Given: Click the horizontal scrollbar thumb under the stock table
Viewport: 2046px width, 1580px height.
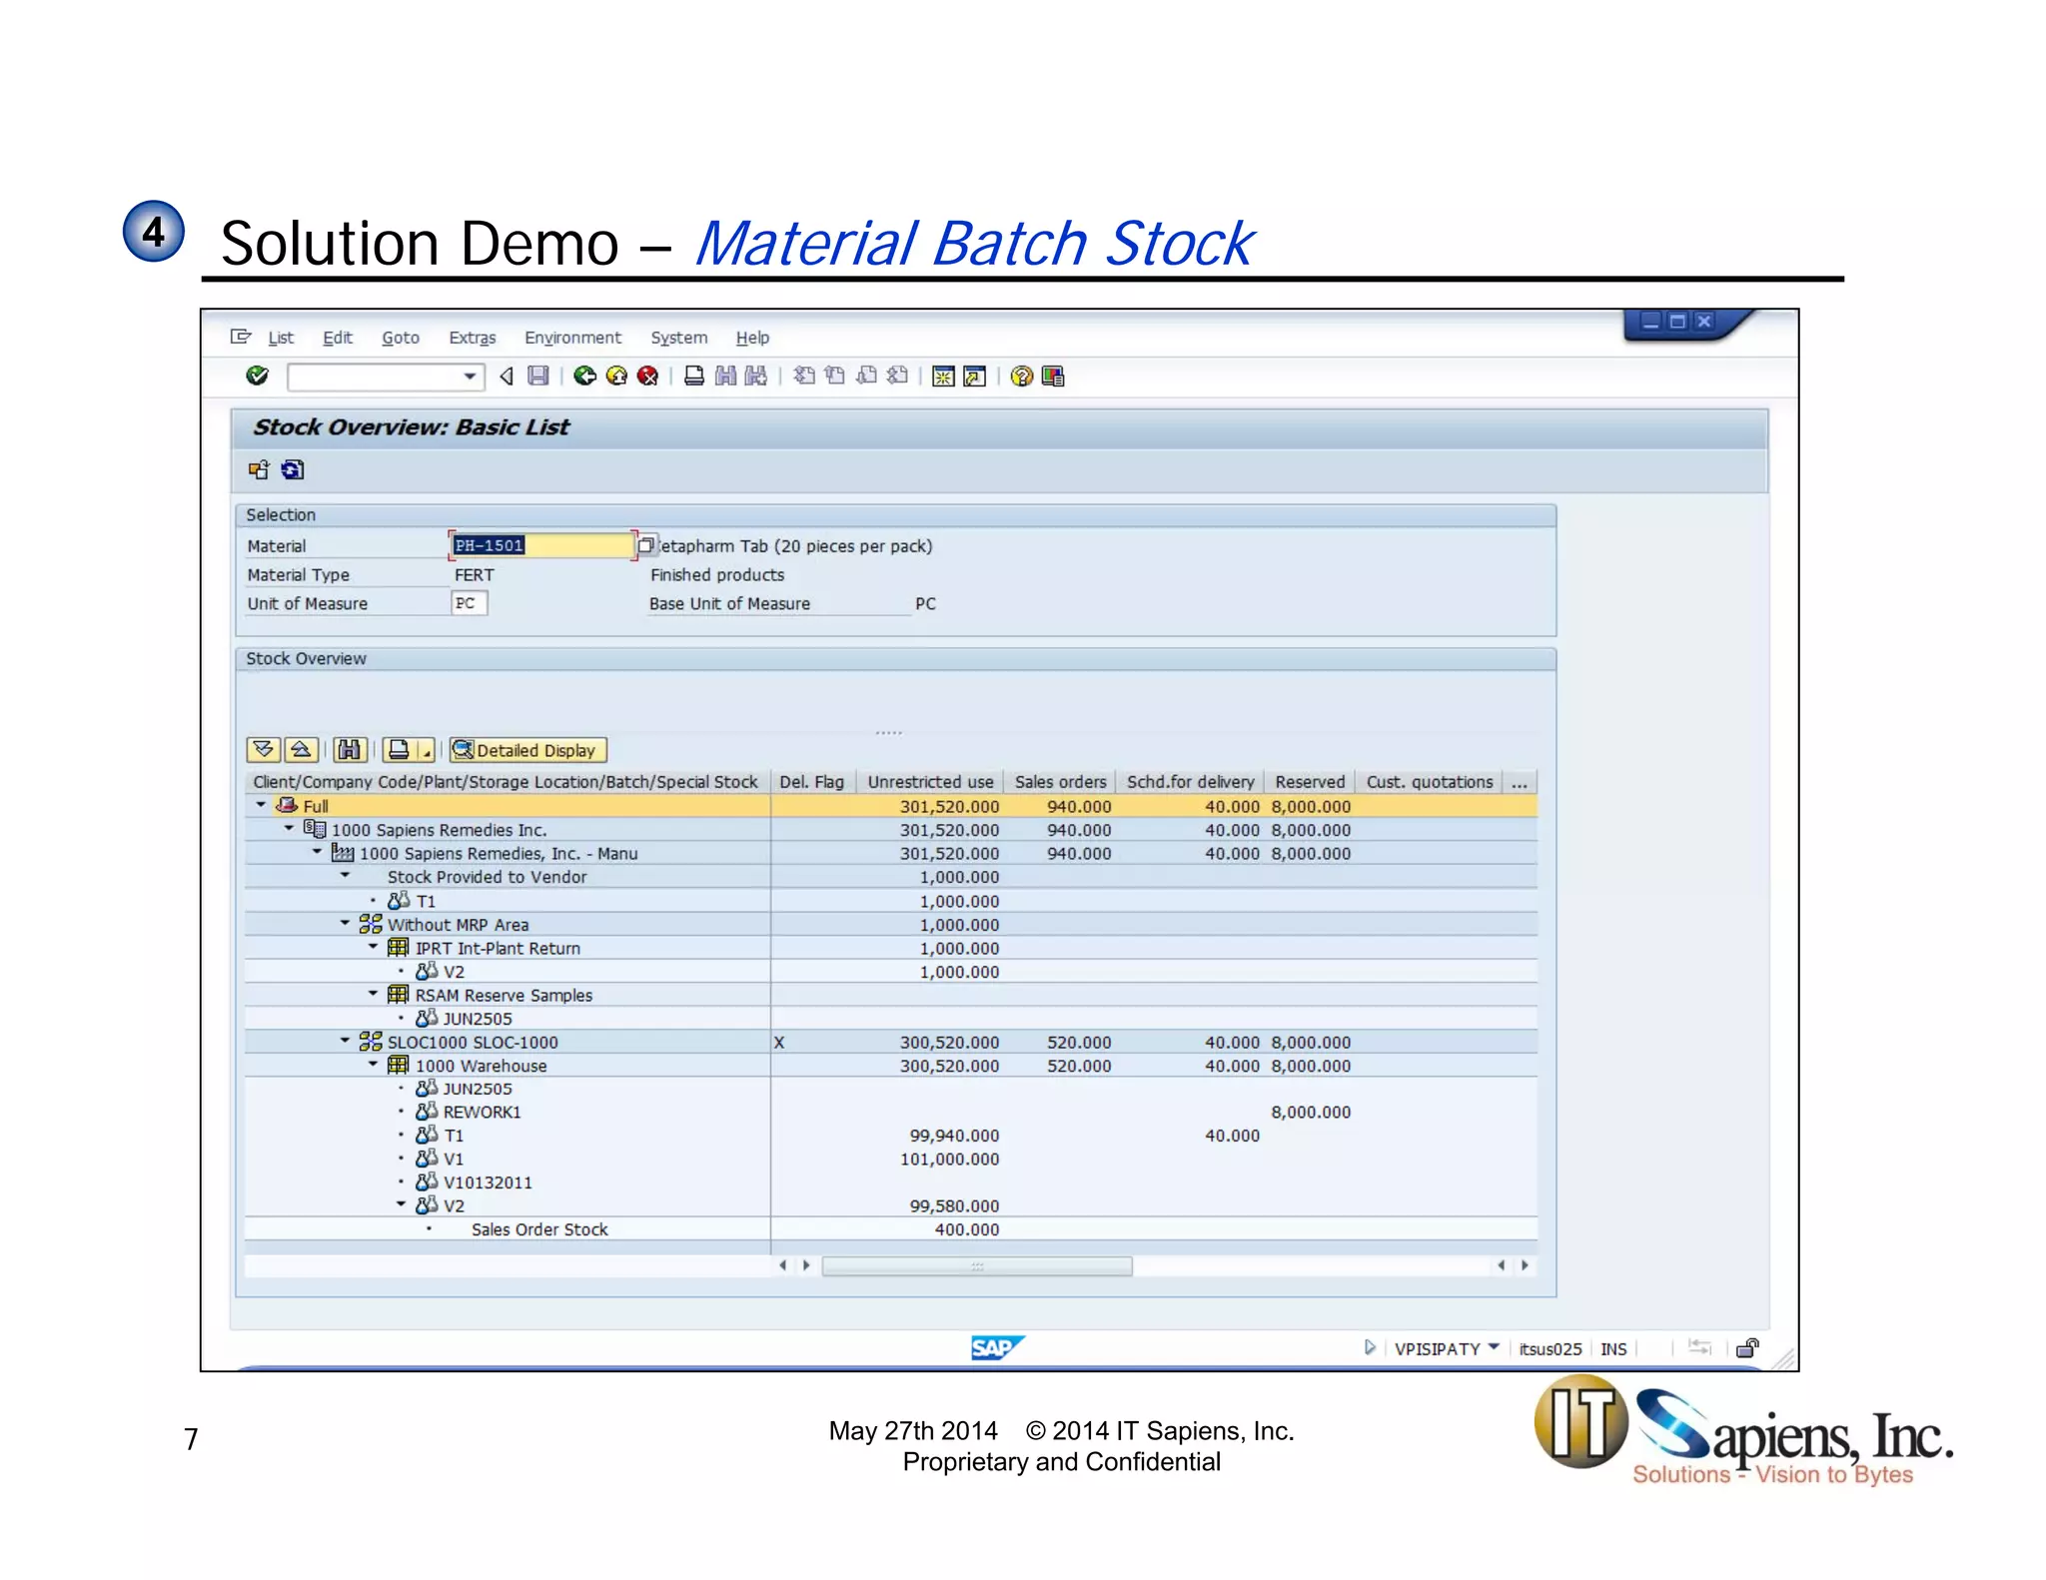Looking at the screenshot, I should tap(977, 1265).
